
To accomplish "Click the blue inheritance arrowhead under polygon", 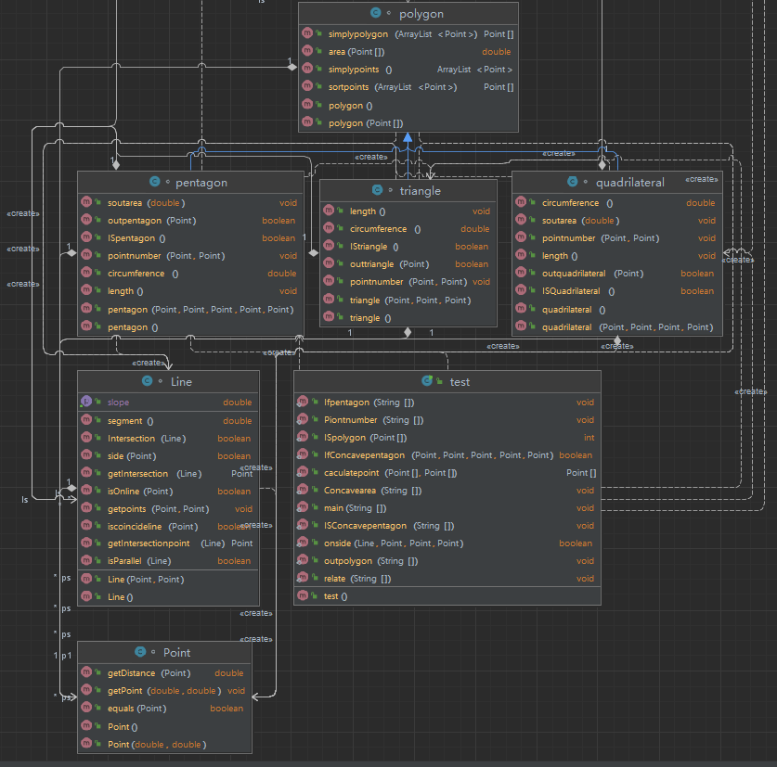I will 408,137.
